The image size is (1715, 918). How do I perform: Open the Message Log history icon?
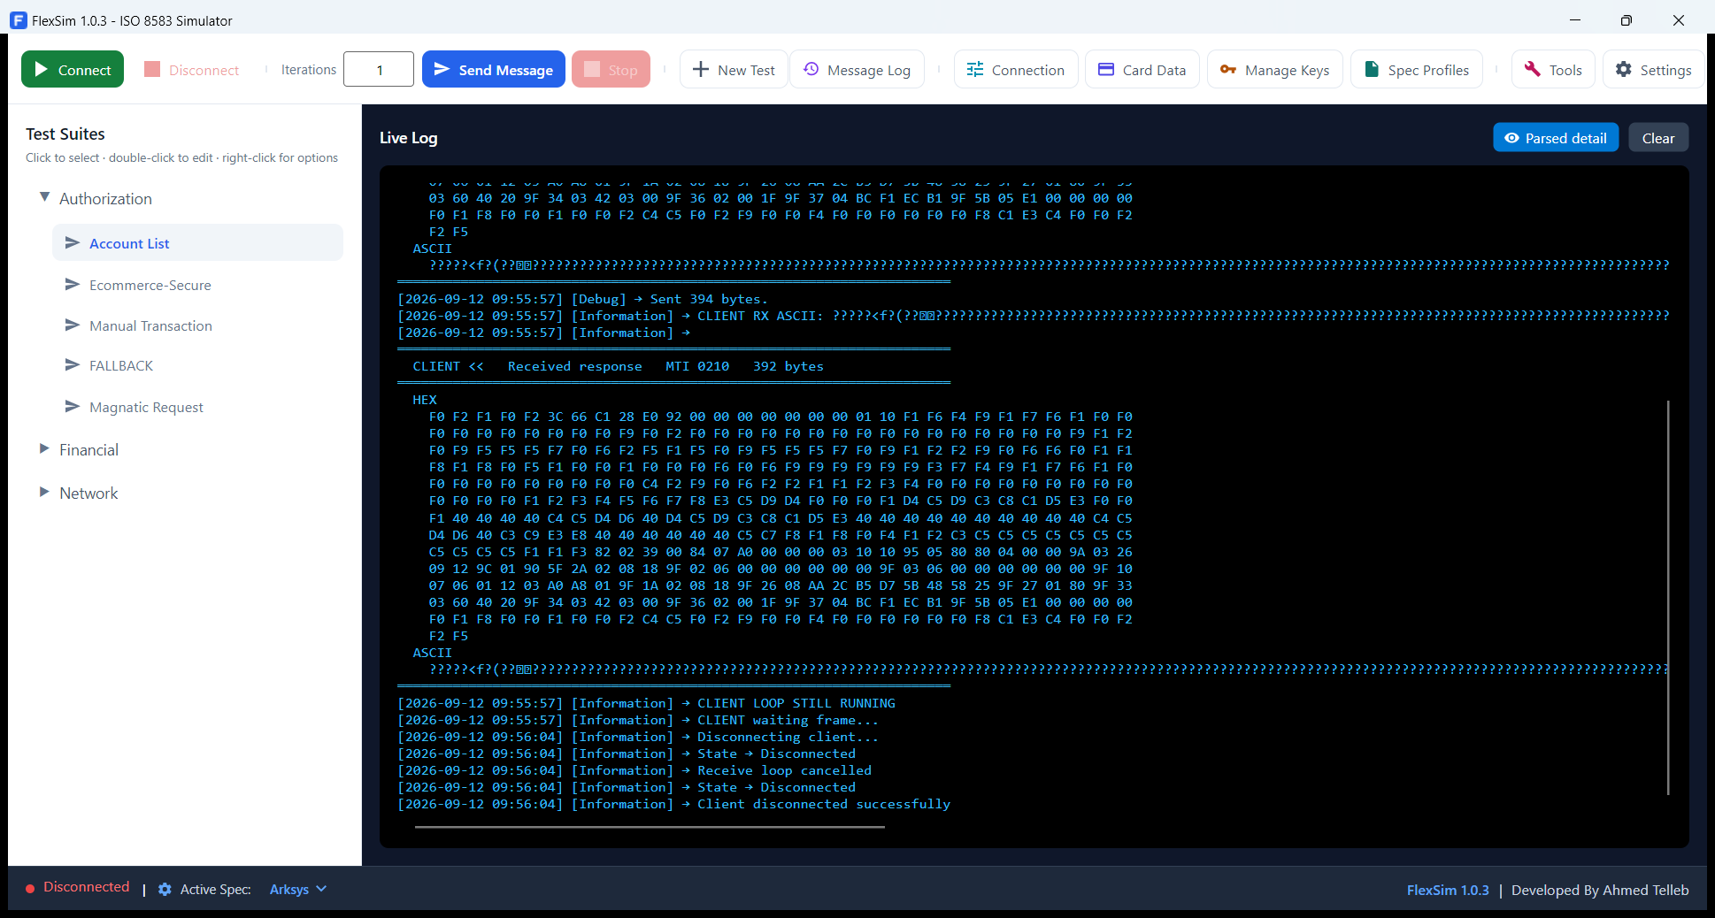[811, 69]
